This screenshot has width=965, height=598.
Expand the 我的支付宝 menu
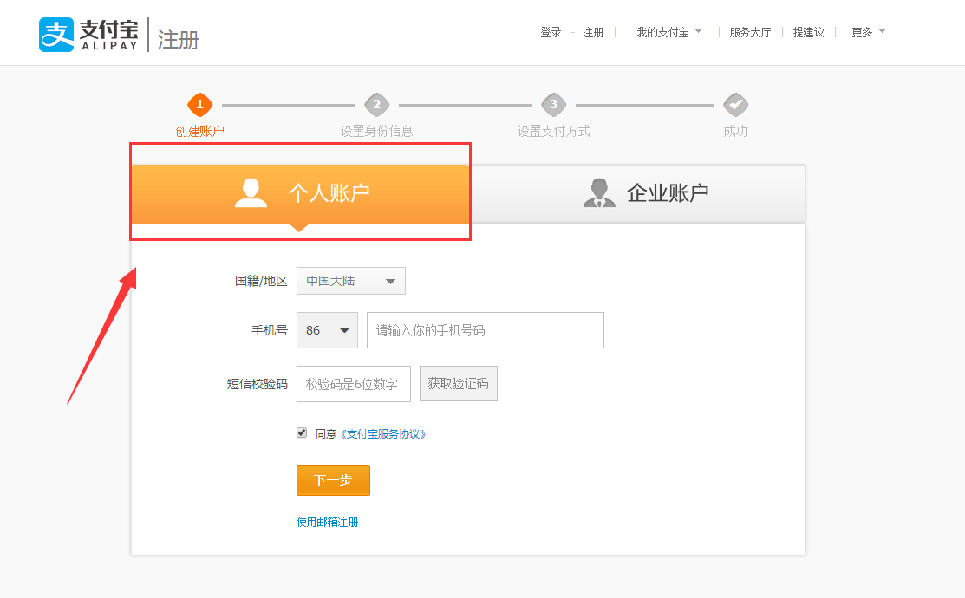pos(668,32)
